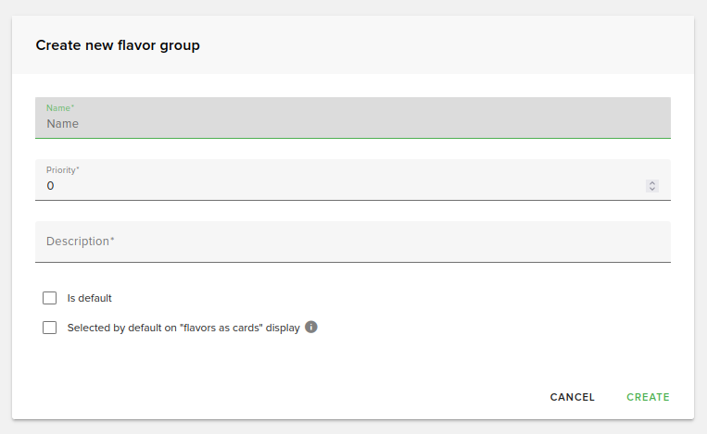Image resolution: width=707 pixels, height=434 pixels.
Task: Click the "Is default" label text
Action: coord(90,298)
